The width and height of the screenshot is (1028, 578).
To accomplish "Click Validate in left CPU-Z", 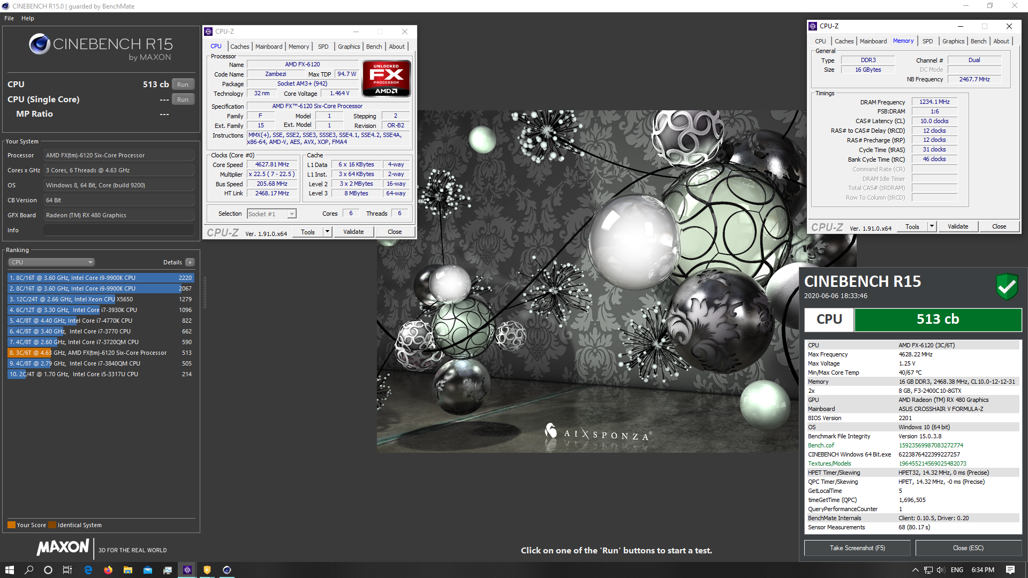I will tap(353, 232).
